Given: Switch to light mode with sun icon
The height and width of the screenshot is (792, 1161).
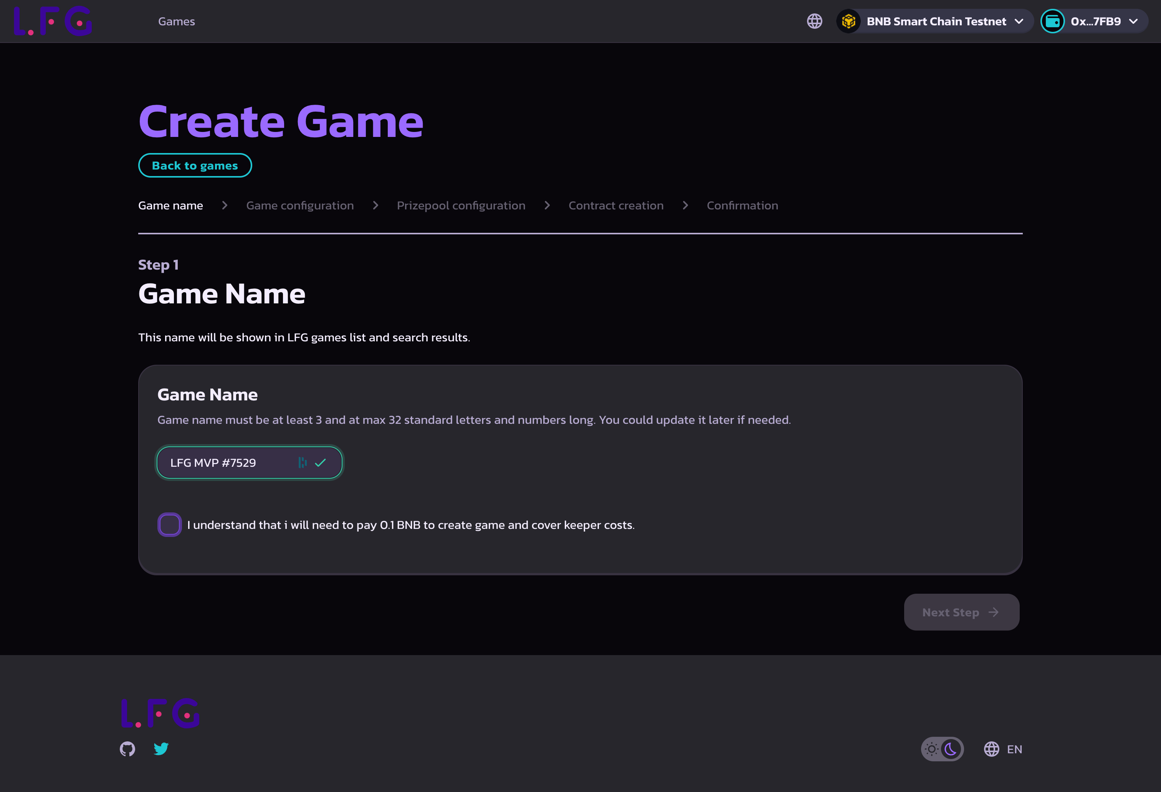Looking at the screenshot, I should point(932,749).
